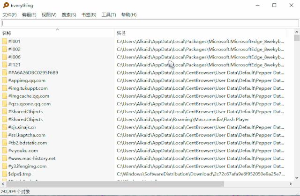Select the #!121 folder icon

point(5,65)
